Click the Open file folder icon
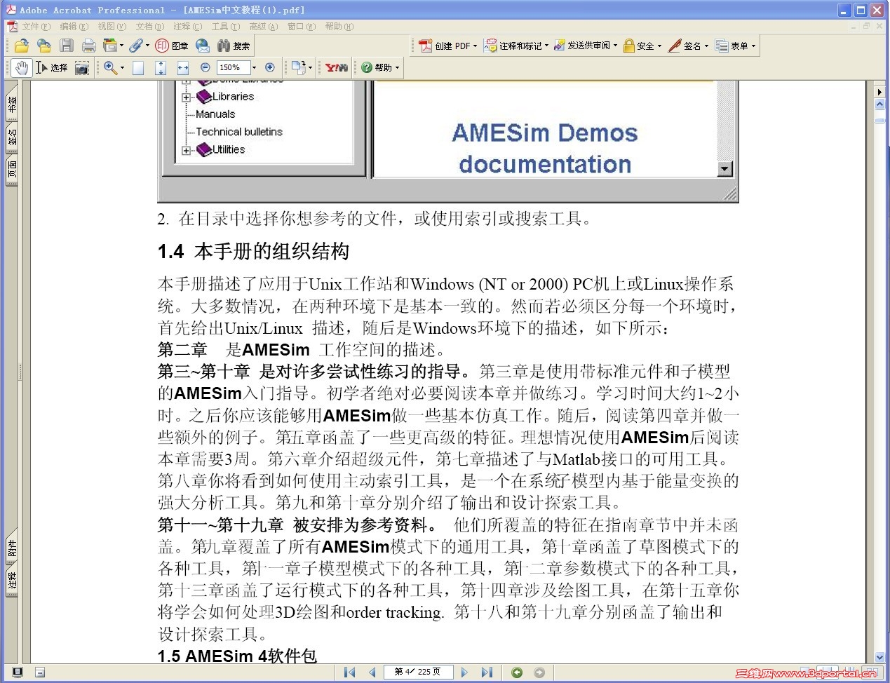The height and width of the screenshot is (683, 890). click(22, 46)
